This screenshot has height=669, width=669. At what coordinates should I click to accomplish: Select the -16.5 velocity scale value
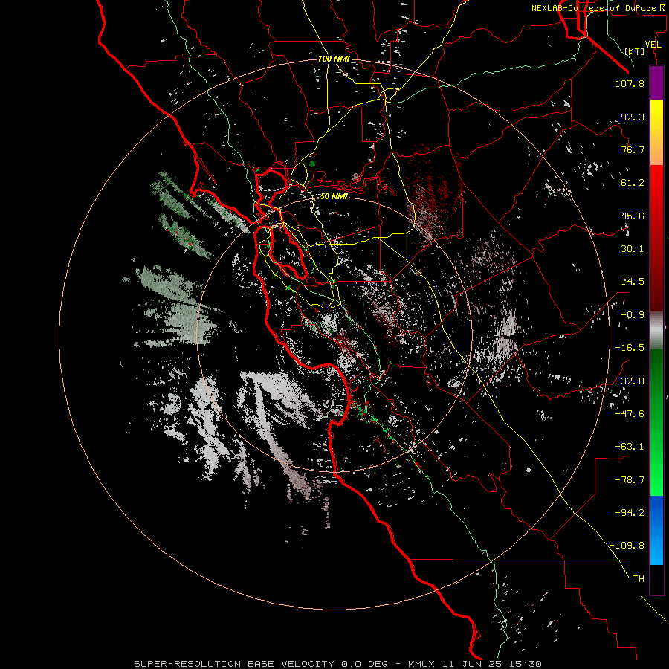point(630,348)
